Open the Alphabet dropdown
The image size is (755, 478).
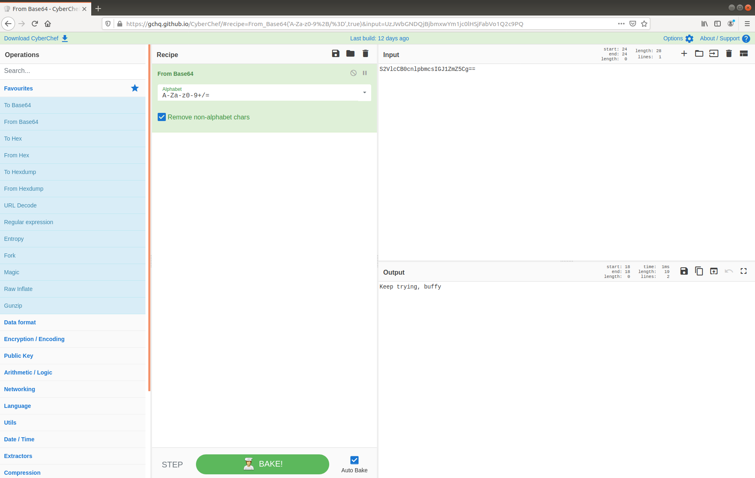click(364, 93)
